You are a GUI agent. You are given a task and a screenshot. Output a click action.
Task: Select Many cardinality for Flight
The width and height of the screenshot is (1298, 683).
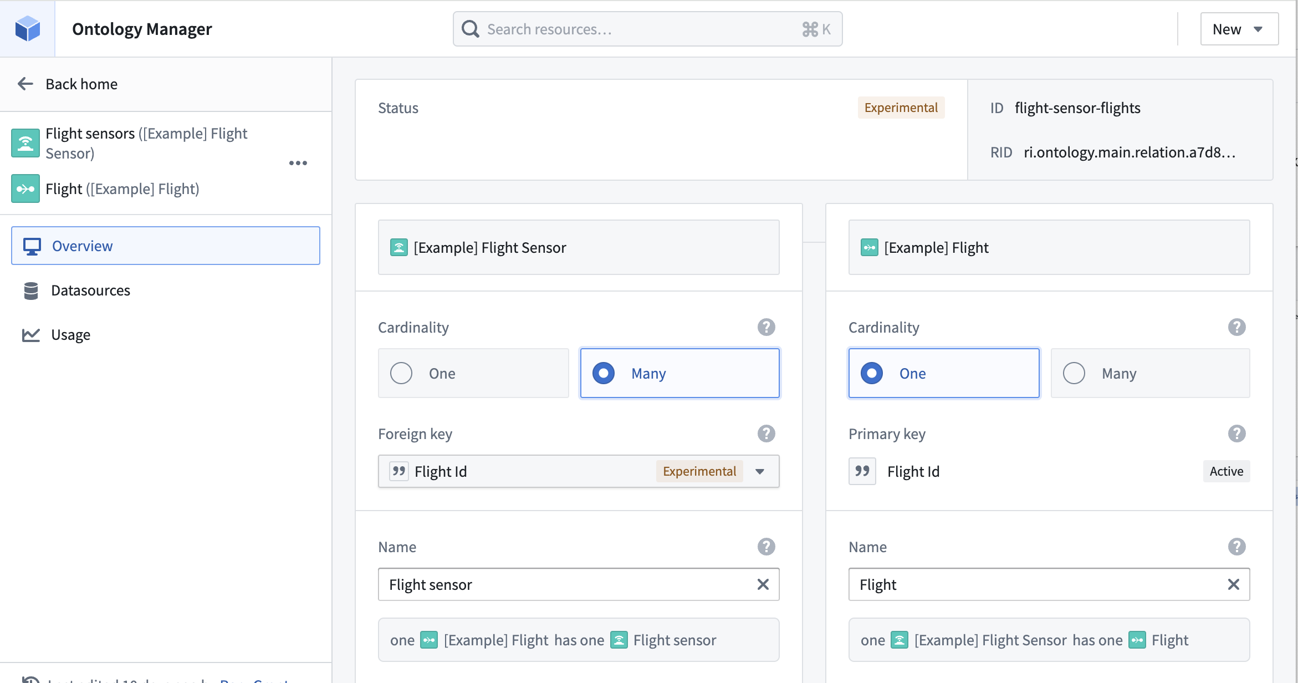pos(1150,373)
